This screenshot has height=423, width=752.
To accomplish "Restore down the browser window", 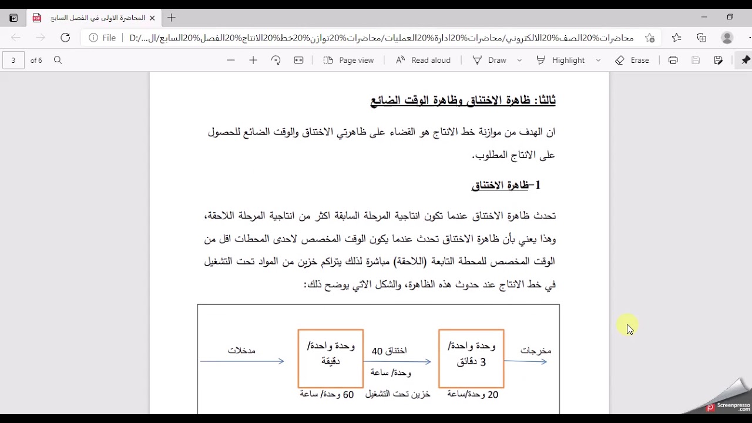I will point(730,17).
